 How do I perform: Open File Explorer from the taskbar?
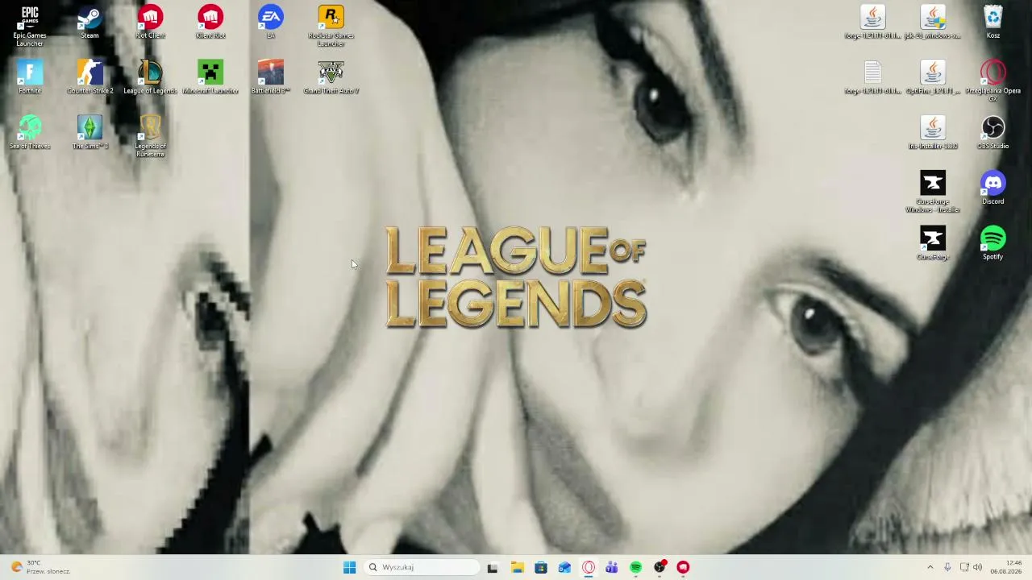pyautogui.click(x=517, y=567)
